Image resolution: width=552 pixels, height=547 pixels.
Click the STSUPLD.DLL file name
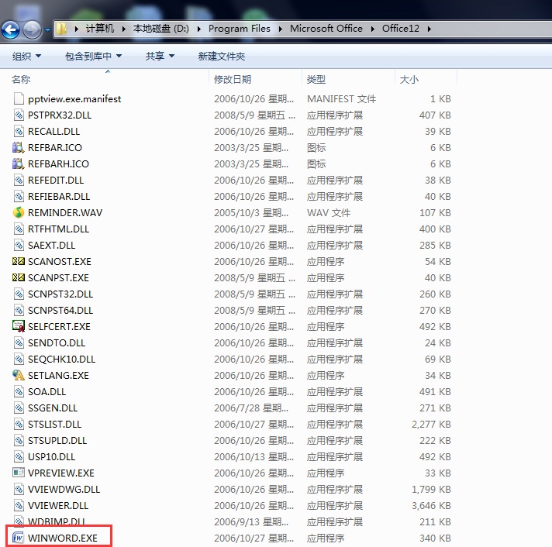[x=57, y=440]
